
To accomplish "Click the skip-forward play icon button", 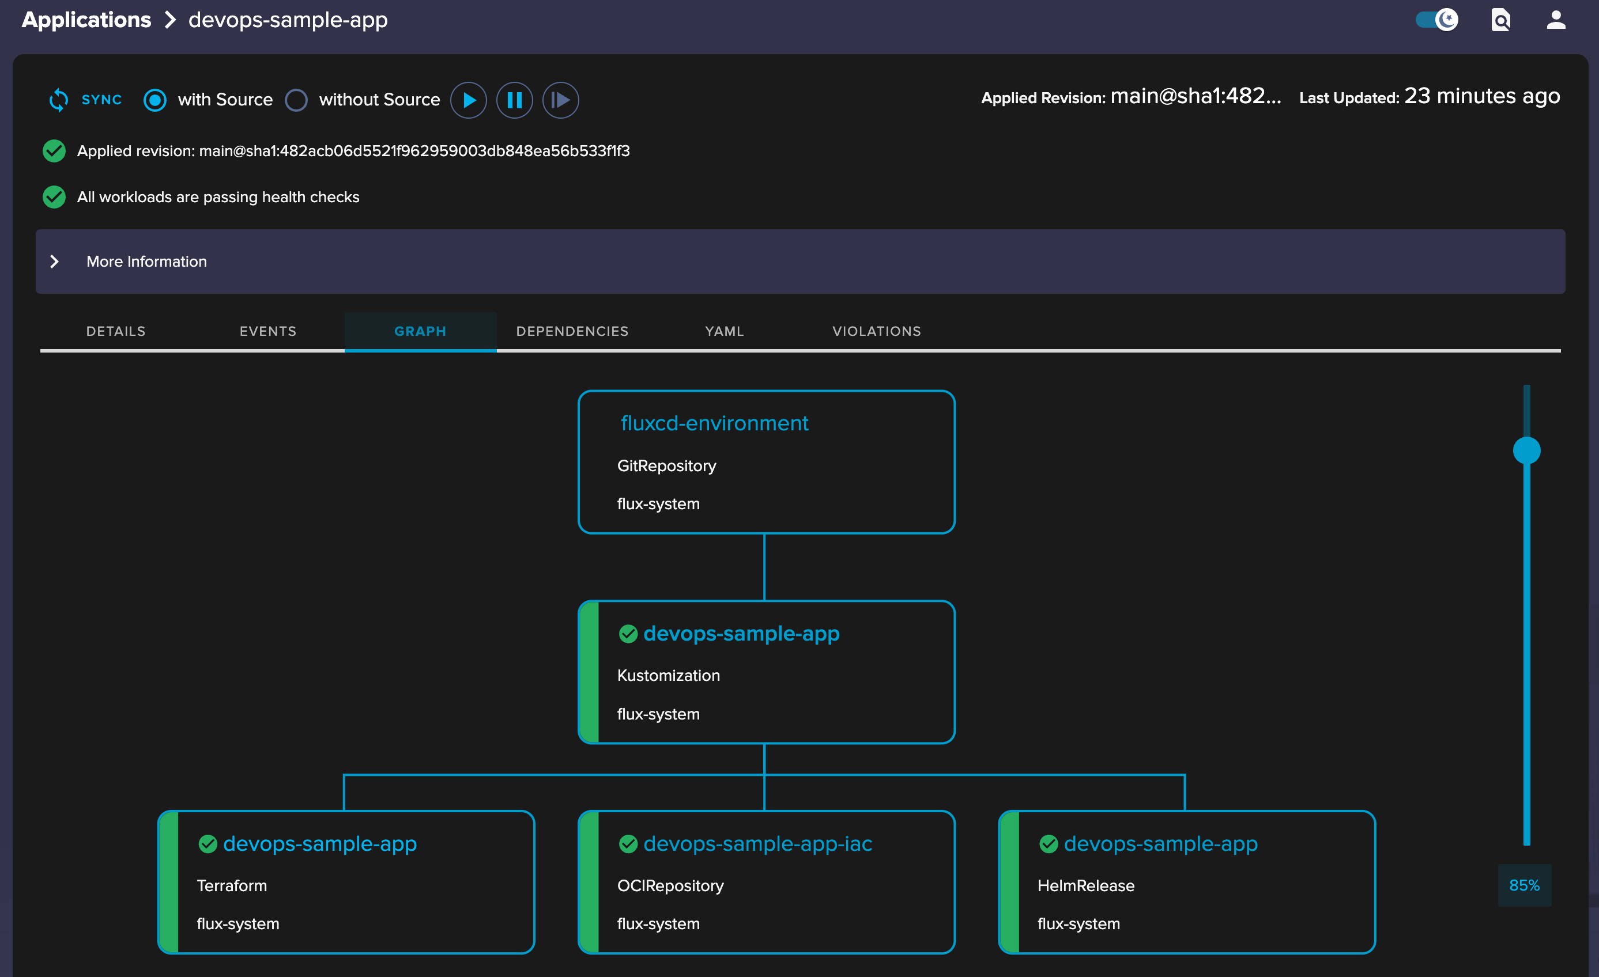I will [560, 100].
